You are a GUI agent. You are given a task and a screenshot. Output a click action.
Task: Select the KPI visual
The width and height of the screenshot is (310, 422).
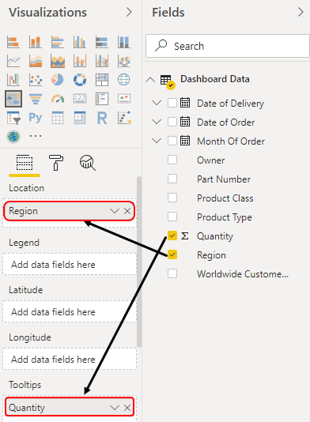123,99
